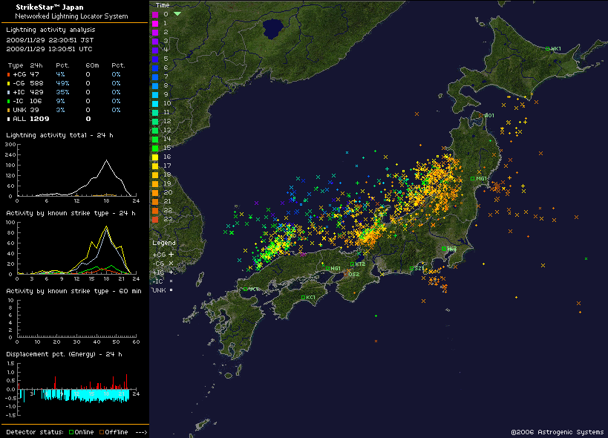Click the +CG symbol in the Legend

click(x=171, y=255)
